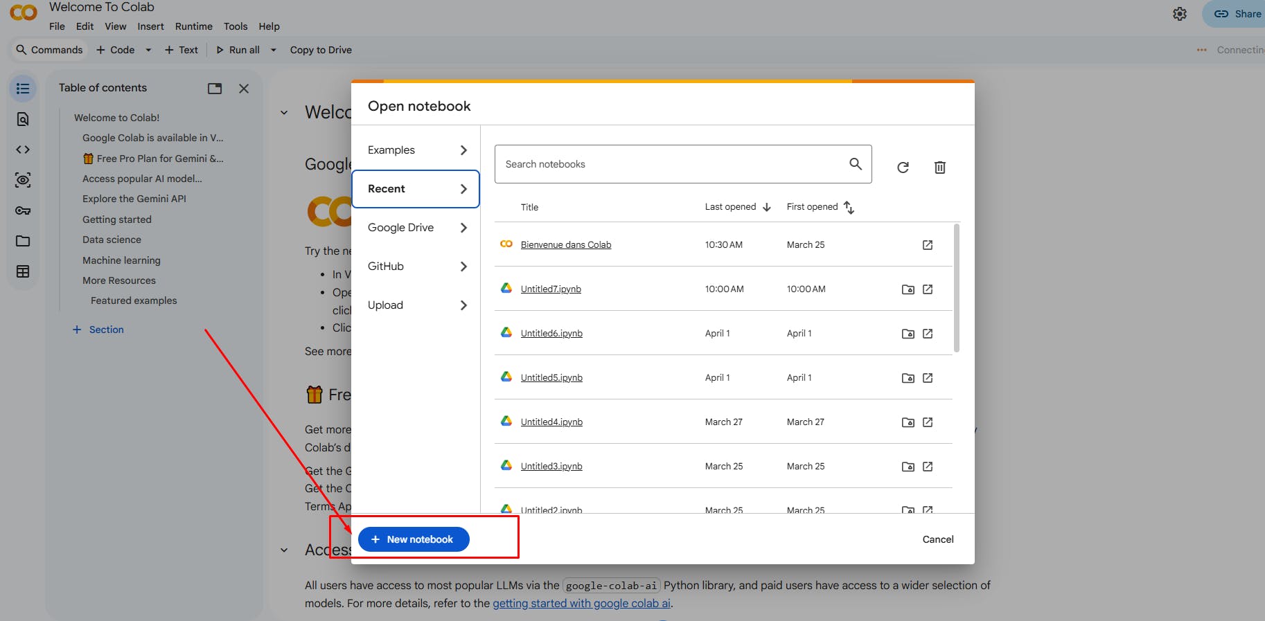Click the trash delete icon in dialog
The width and height of the screenshot is (1265, 621).
click(x=940, y=168)
